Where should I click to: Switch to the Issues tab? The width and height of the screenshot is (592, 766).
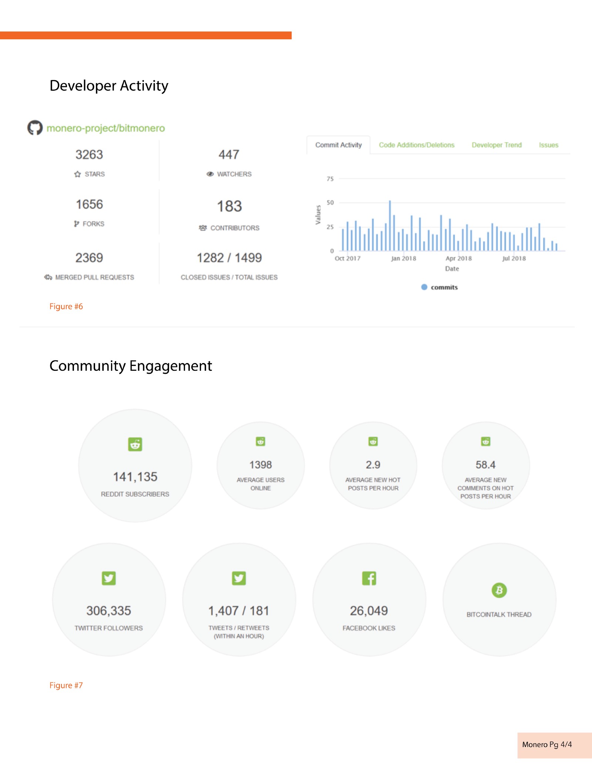pyautogui.click(x=549, y=145)
